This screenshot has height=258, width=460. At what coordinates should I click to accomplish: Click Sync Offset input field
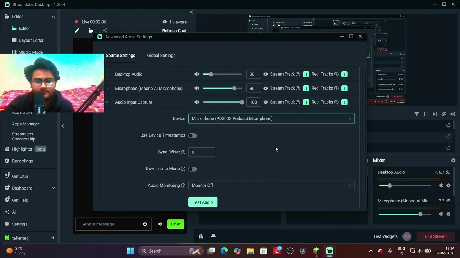(x=202, y=152)
